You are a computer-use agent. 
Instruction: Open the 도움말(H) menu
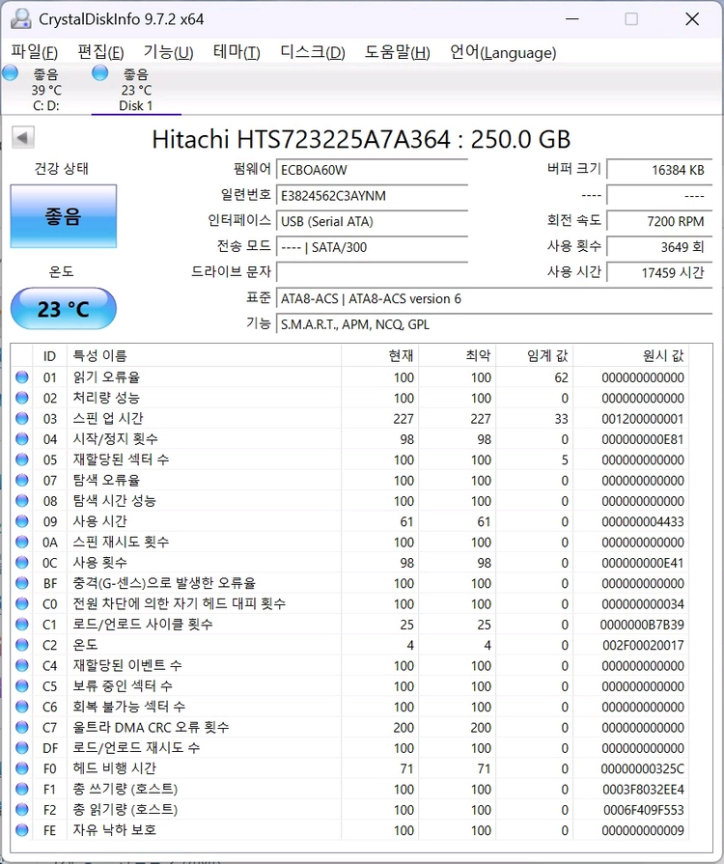coord(397,52)
